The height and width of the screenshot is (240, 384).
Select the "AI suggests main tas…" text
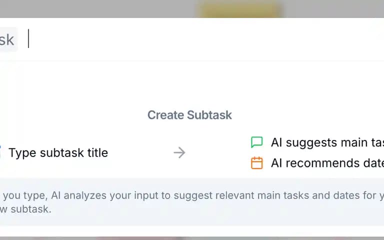tap(327, 142)
